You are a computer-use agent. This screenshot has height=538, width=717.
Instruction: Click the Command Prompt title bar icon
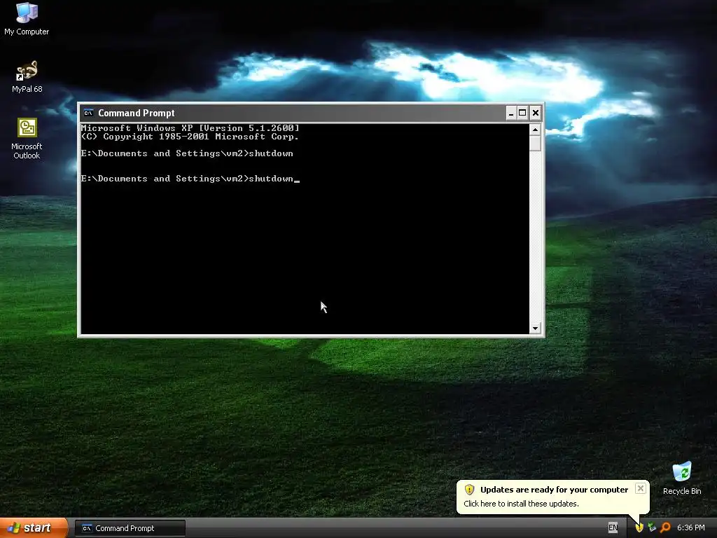(88, 113)
